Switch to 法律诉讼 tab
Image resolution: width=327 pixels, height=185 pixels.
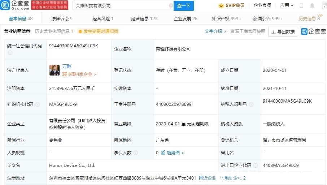coord(62,18)
